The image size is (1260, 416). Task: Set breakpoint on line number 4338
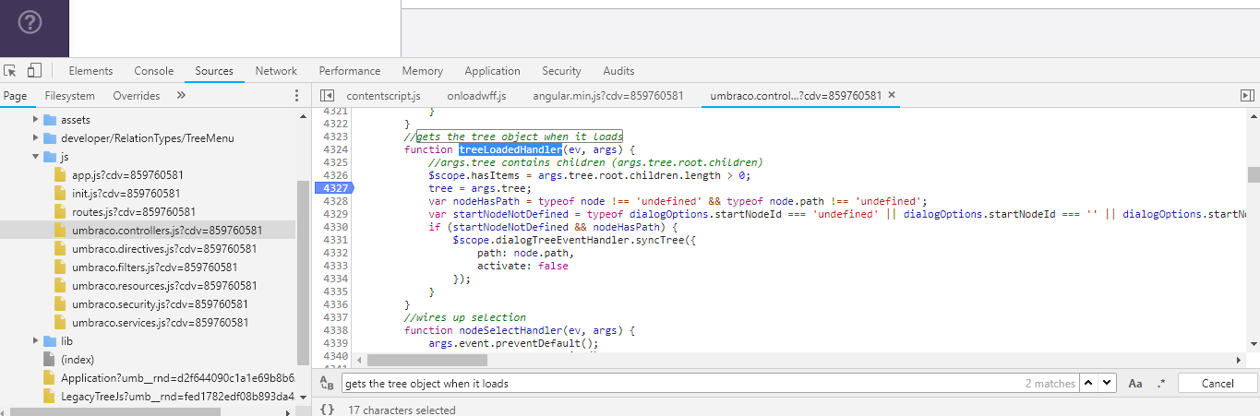tap(335, 330)
